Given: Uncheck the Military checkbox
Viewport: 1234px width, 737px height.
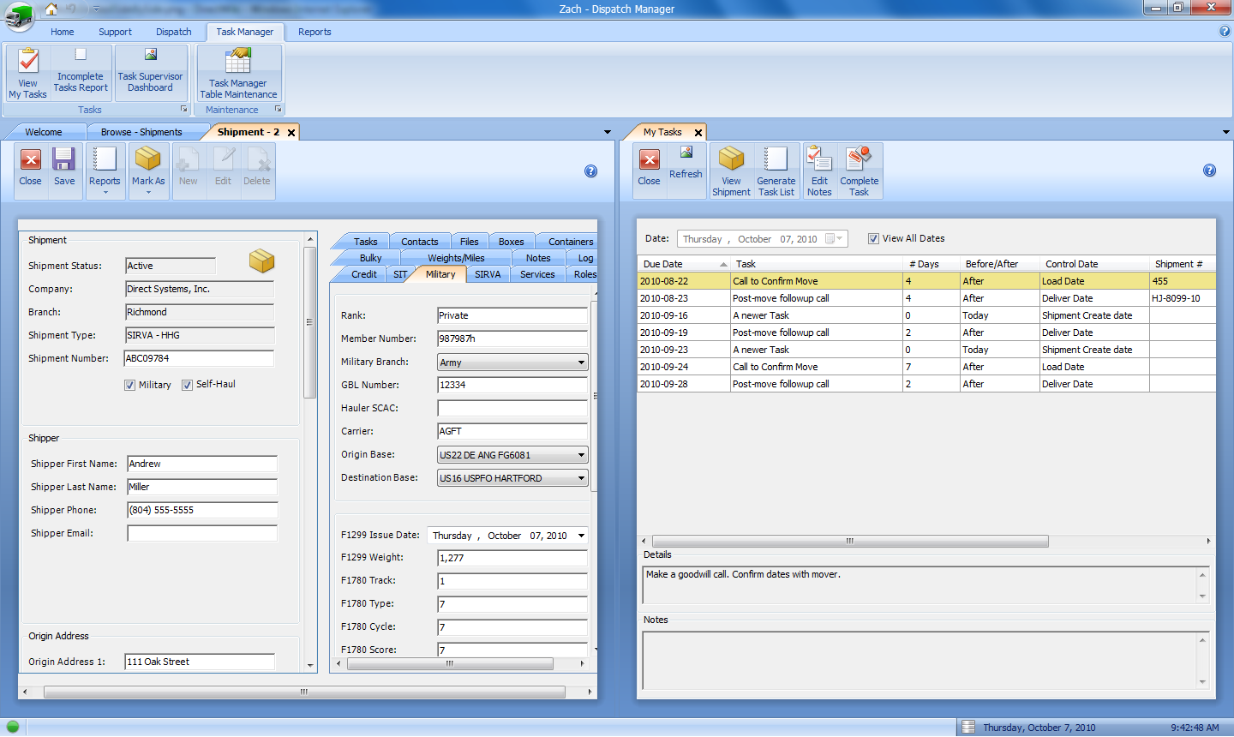Looking at the screenshot, I should pyautogui.click(x=130, y=386).
